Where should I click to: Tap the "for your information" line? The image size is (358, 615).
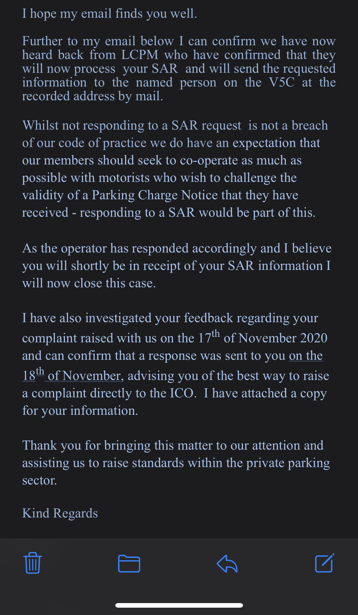pyautogui.click(x=80, y=411)
